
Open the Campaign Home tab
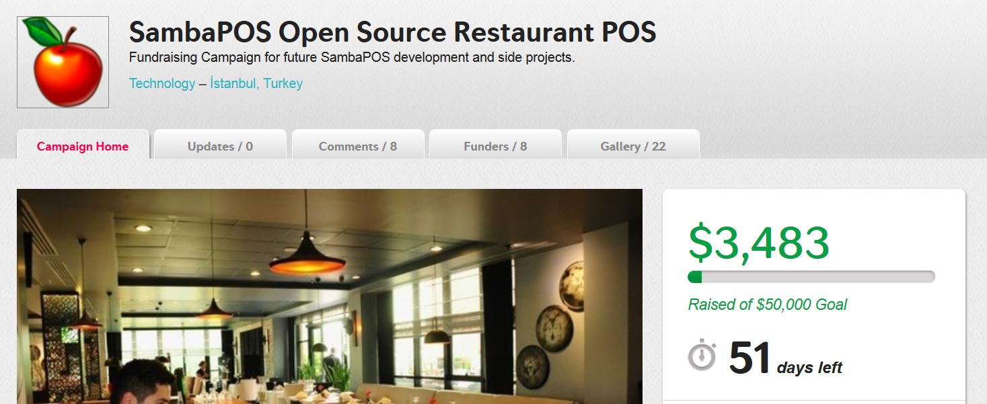pyautogui.click(x=83, y=146)
